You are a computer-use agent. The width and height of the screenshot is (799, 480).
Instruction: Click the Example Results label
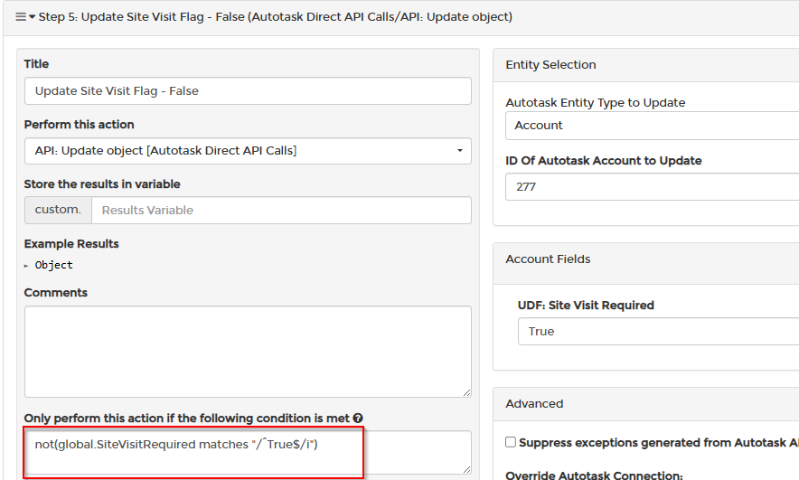[71, 243]
